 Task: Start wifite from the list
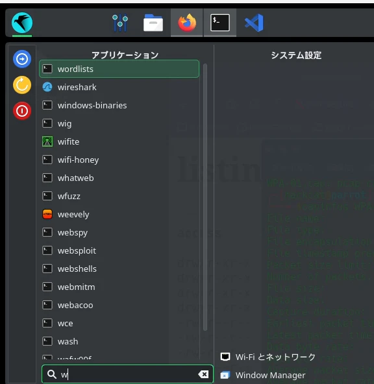(x=119, y=141)
